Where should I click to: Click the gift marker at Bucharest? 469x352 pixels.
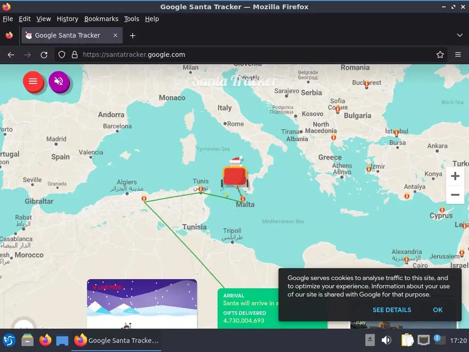[367, 84]
